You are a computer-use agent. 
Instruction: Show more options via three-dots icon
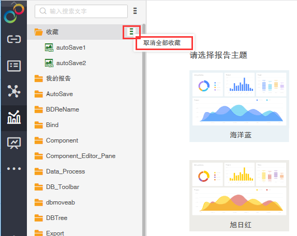coord(14,168)
